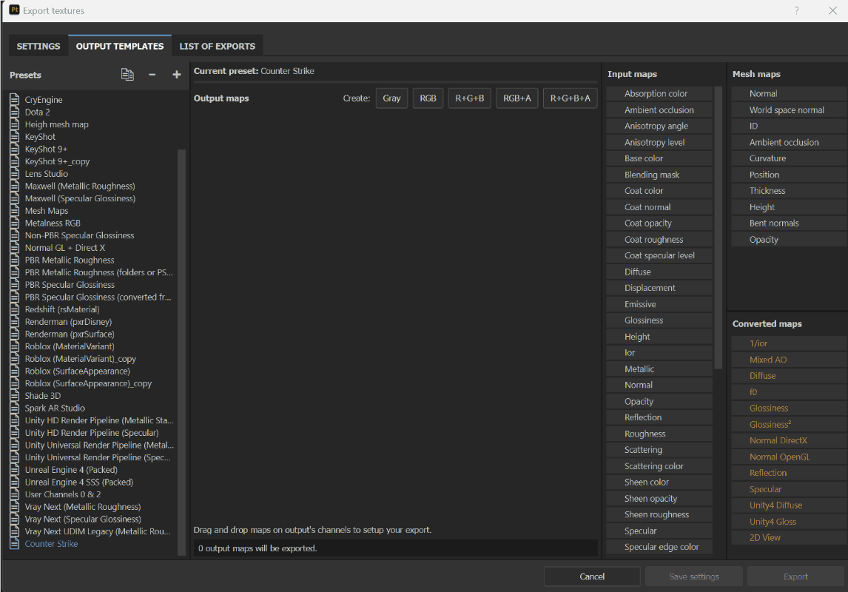Viewport: 848px width, 592px height.
Task: Add a new preset with the plus icon
Action: coord(176,74)
